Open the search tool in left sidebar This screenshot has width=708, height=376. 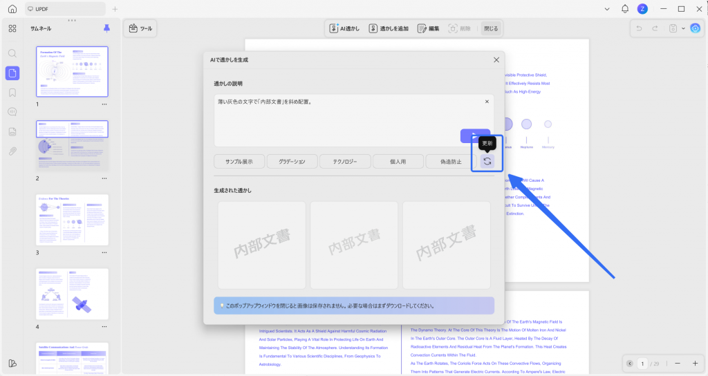tap(12, 53)
